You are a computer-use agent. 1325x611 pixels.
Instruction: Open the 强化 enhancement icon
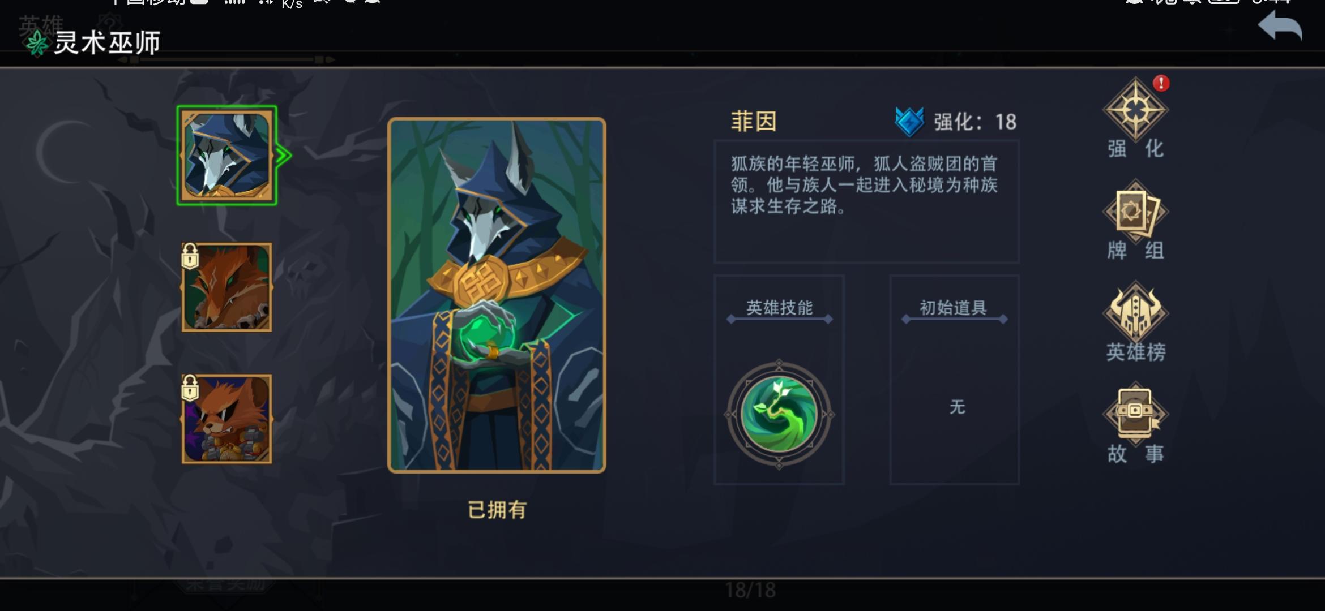click(1135, 110)
